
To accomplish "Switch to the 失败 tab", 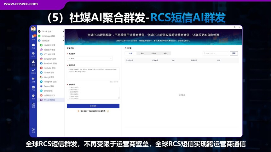I will pyautogui.click(x=165, y=53).
